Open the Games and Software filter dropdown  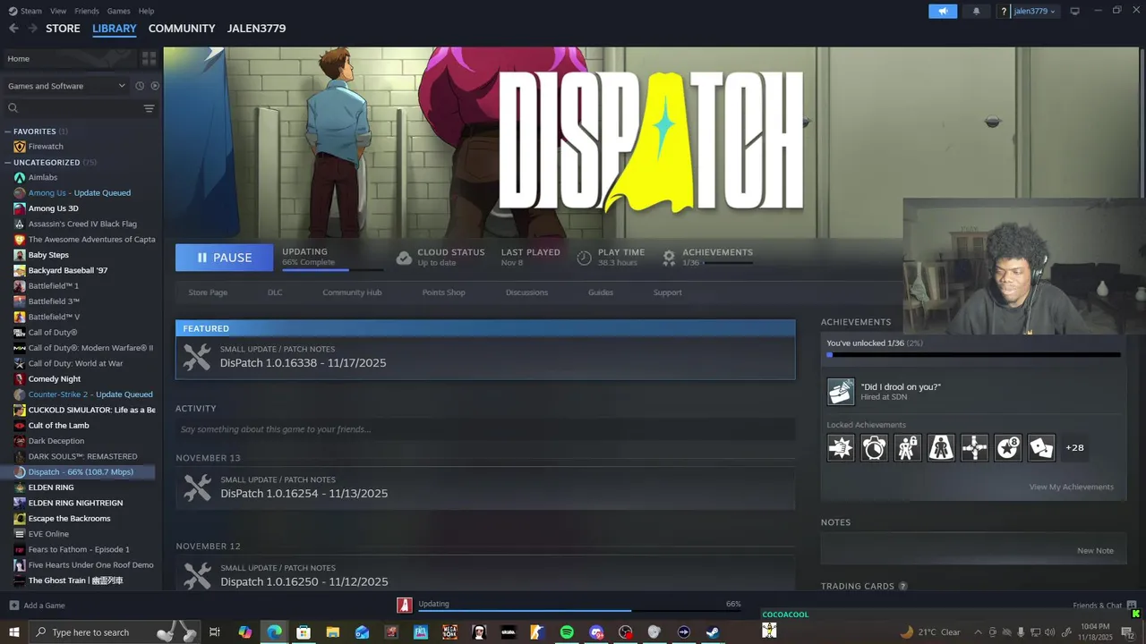pos(66,86)
